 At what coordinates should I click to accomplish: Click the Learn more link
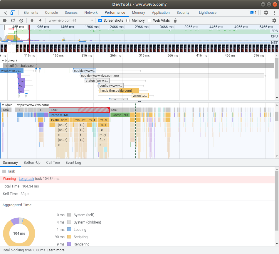(x=56, y=250)
